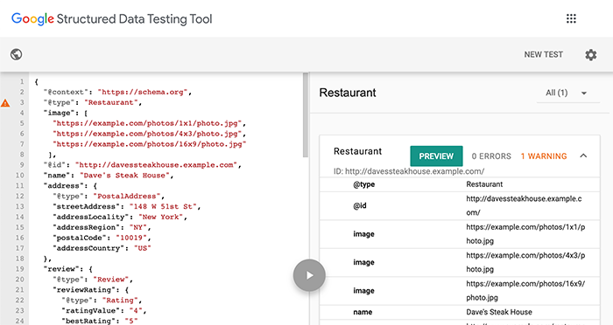Select the Restaurant results heading

(348, 93)
